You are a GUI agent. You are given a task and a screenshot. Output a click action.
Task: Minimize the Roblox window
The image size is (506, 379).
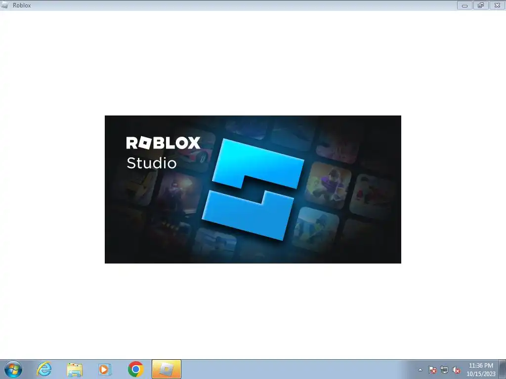(464, 5)
